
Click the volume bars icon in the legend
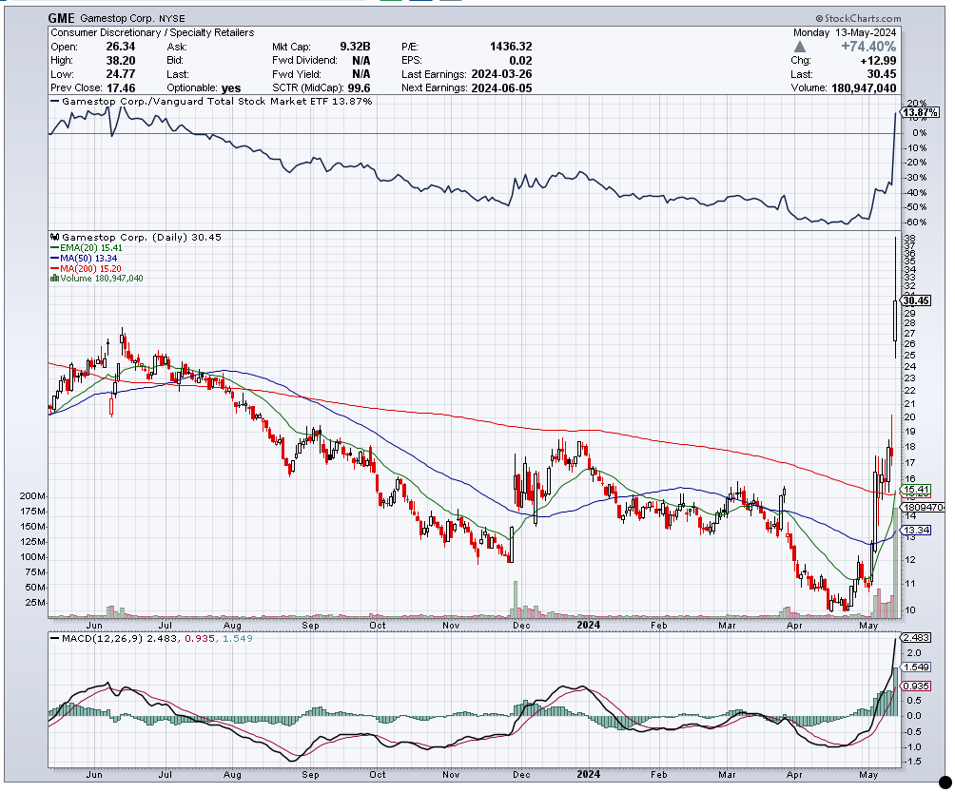[x=55, y=279]
